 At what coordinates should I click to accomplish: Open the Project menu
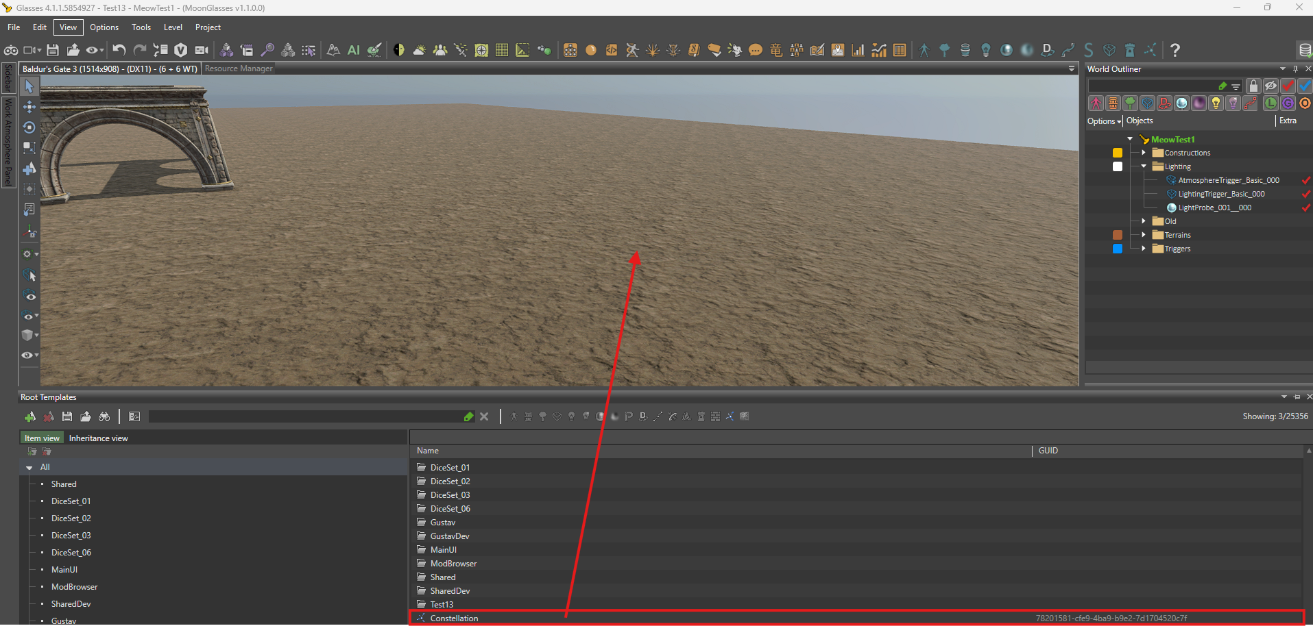point(208,27)
